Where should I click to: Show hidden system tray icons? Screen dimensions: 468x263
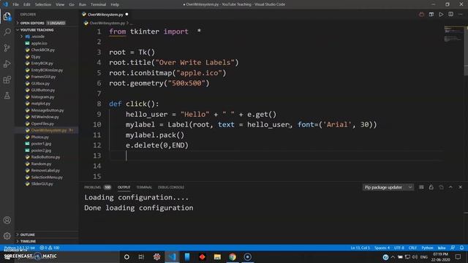click(393, 256)
